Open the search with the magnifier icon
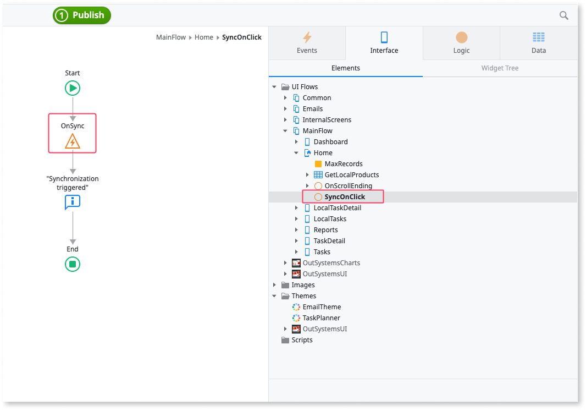Screen dimensions: 586x410 coord(563,15)
